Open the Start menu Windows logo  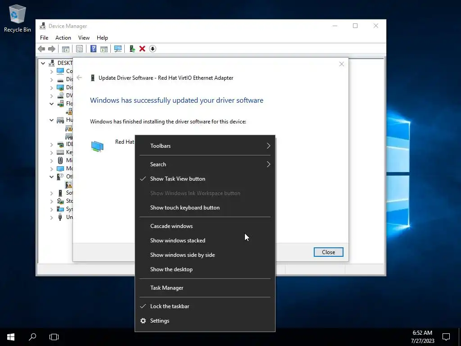11,337
